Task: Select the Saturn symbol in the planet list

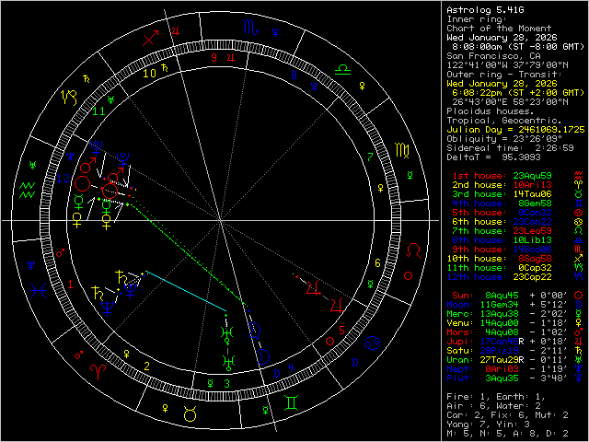Action: [577, 351]
